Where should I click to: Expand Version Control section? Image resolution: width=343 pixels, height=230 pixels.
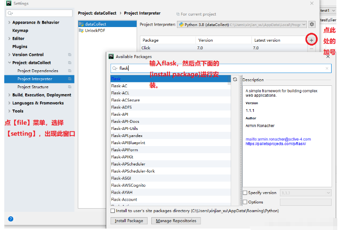tap(9, 55)
